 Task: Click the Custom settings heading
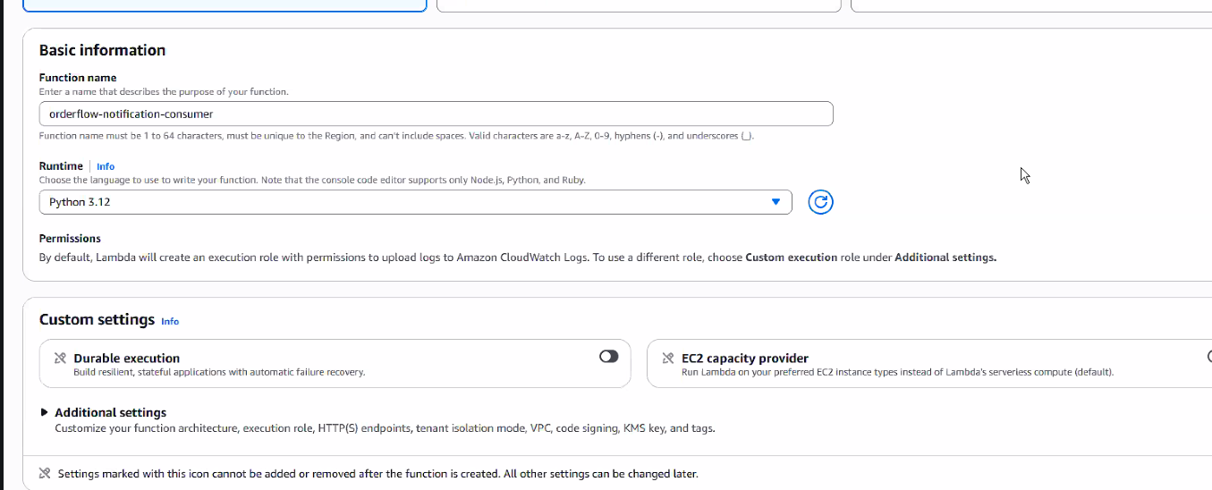pos(97,319)
